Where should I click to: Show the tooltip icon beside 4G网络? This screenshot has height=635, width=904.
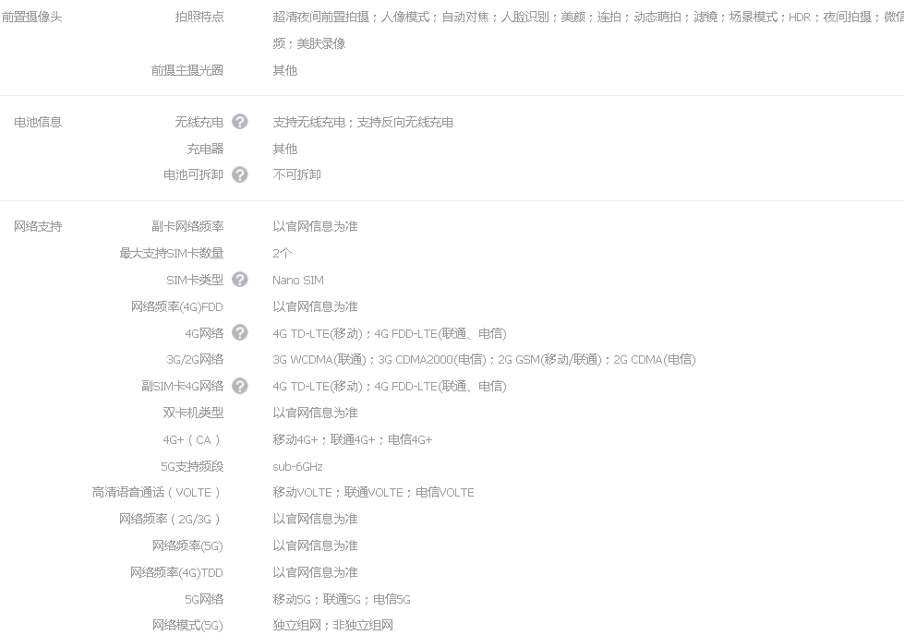240,333
